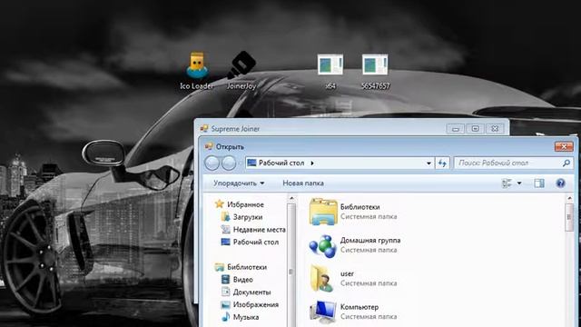The width and height of the screenshot is (581, 327).
Task: Select the x64 file on desktop
Action: coord(330,71)
